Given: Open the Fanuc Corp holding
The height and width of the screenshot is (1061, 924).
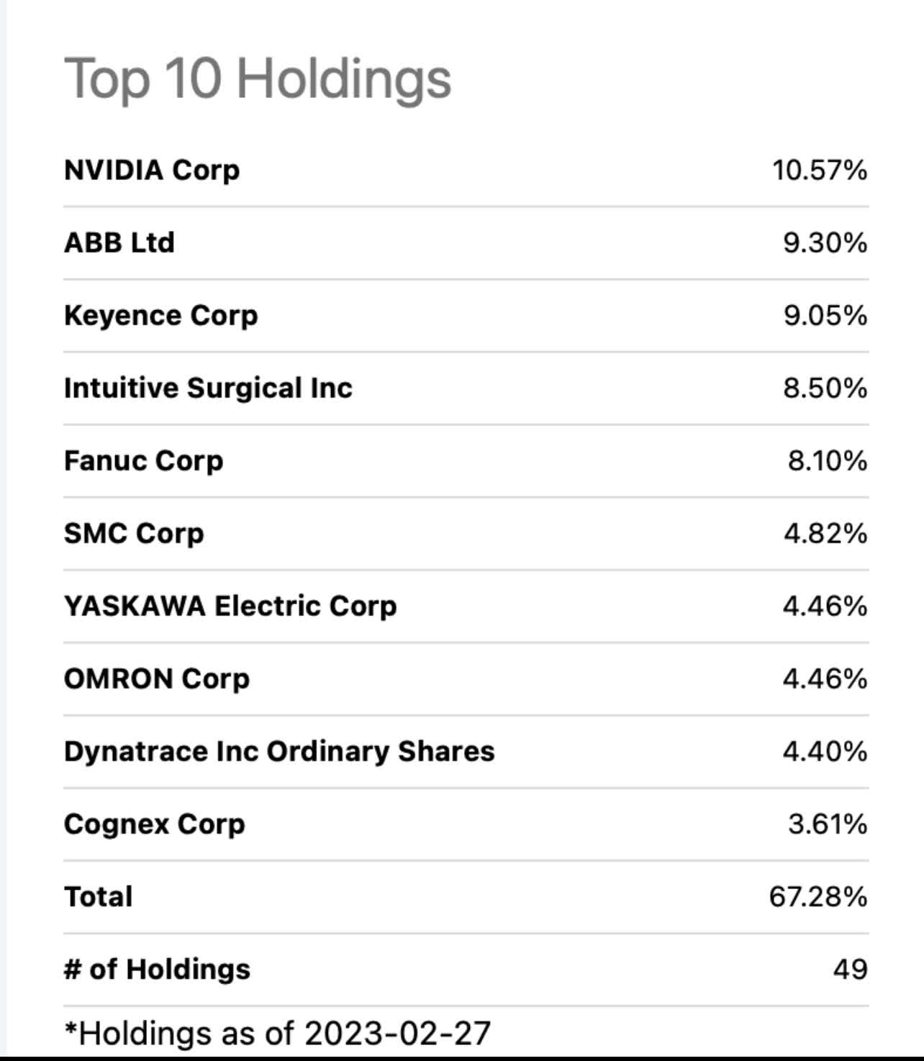Looking at the screenshot, I should click(143, 460).
